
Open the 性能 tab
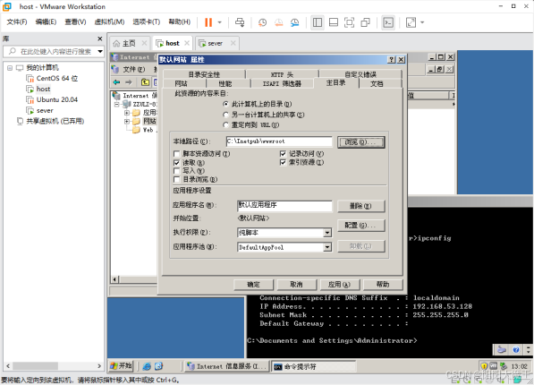(225, 83)
